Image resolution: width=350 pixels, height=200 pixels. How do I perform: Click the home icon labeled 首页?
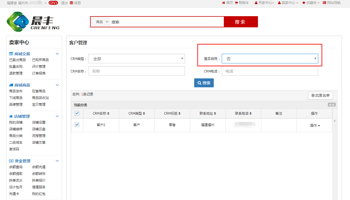(224, 3)
